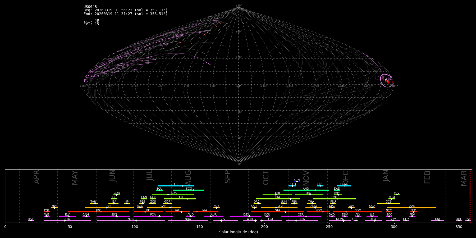Screen dimensions: 476x238
Task: Click the NZC shower label
Action: [x=131, y=219]
